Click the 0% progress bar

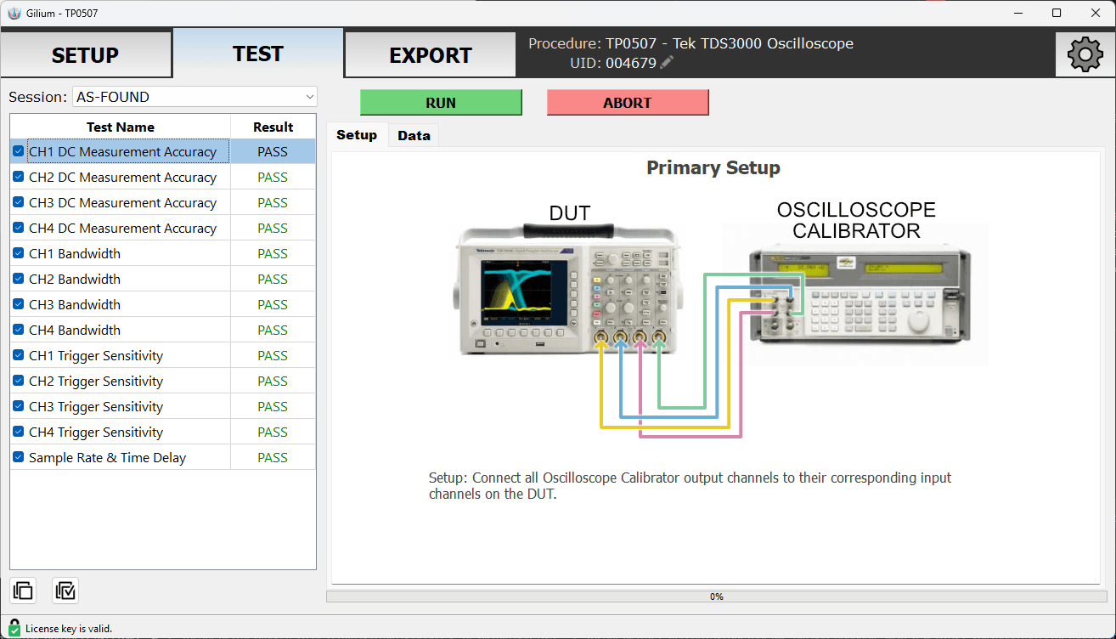717,597
